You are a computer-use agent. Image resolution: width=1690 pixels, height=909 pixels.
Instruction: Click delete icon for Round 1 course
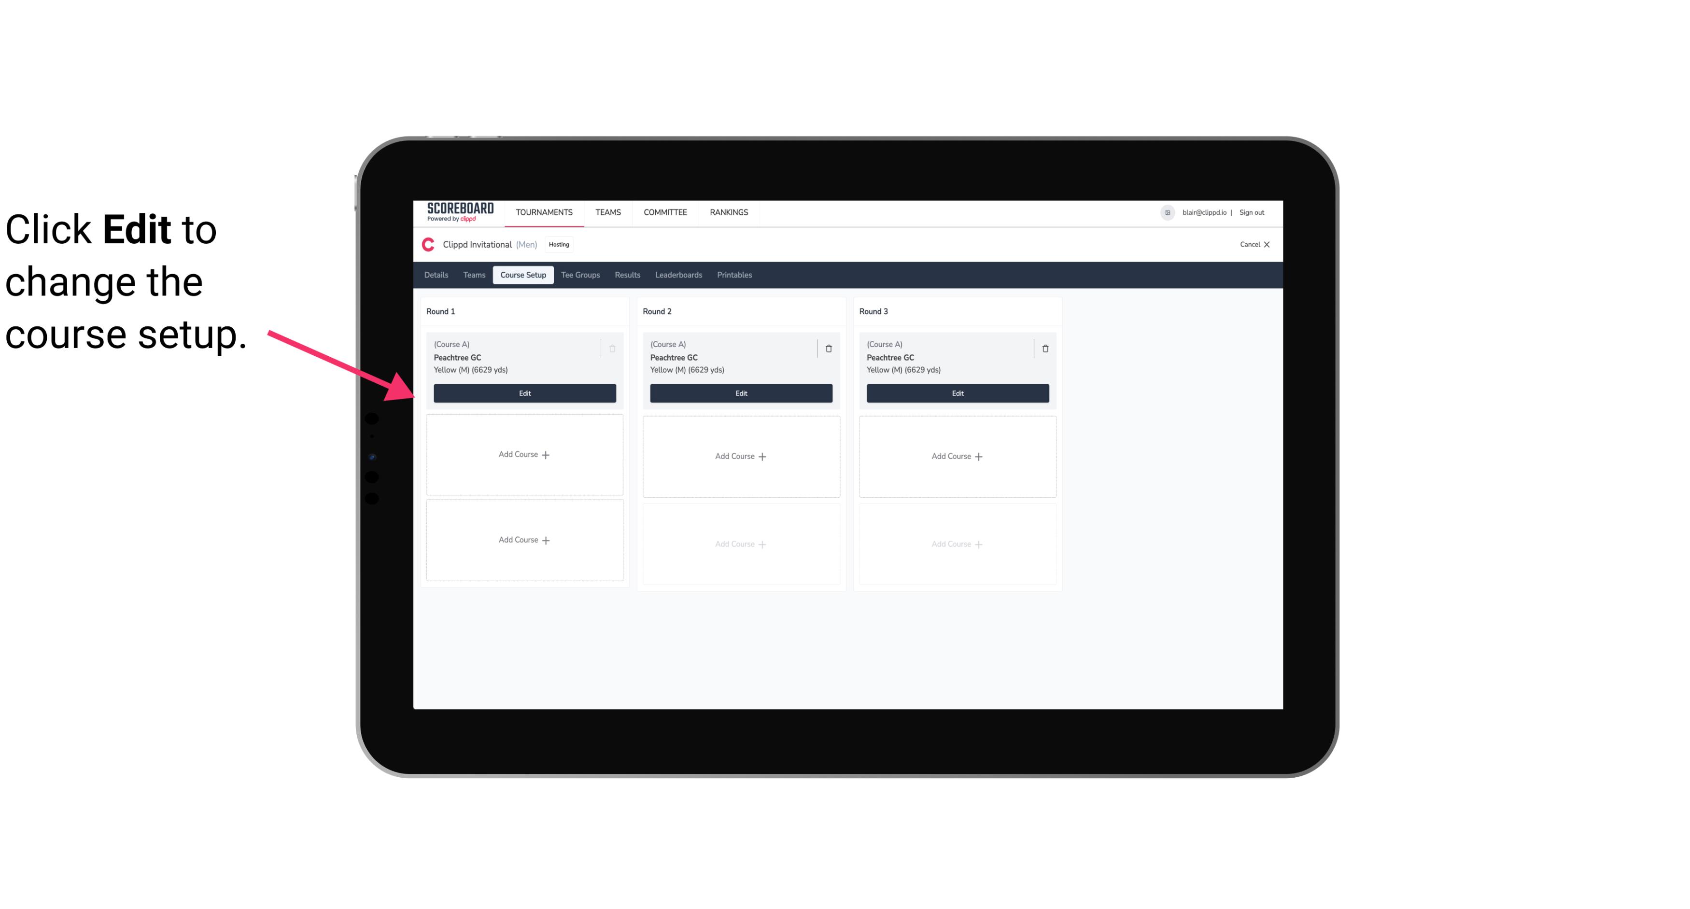611,348
